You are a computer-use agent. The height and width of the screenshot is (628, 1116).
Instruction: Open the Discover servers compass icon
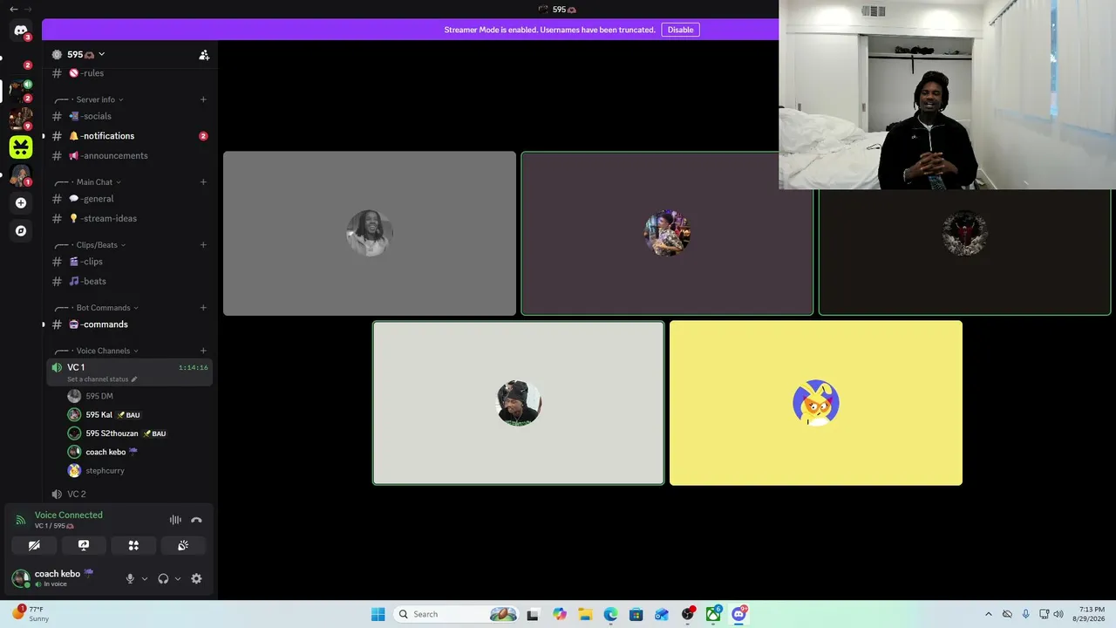pyautogui.click(x=21, y=231)
